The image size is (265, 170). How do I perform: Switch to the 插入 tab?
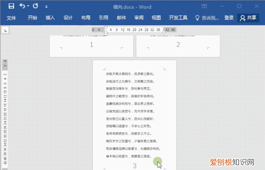pos(50,18)
